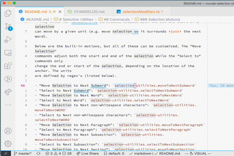Click the remote window indicator in status bar

tap(6, 153)
